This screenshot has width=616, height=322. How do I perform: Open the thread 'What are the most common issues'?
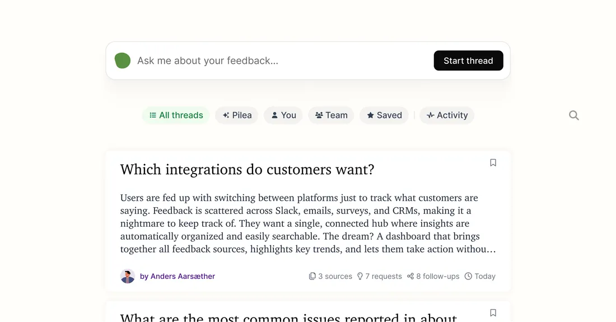click(x=288, y=317)
